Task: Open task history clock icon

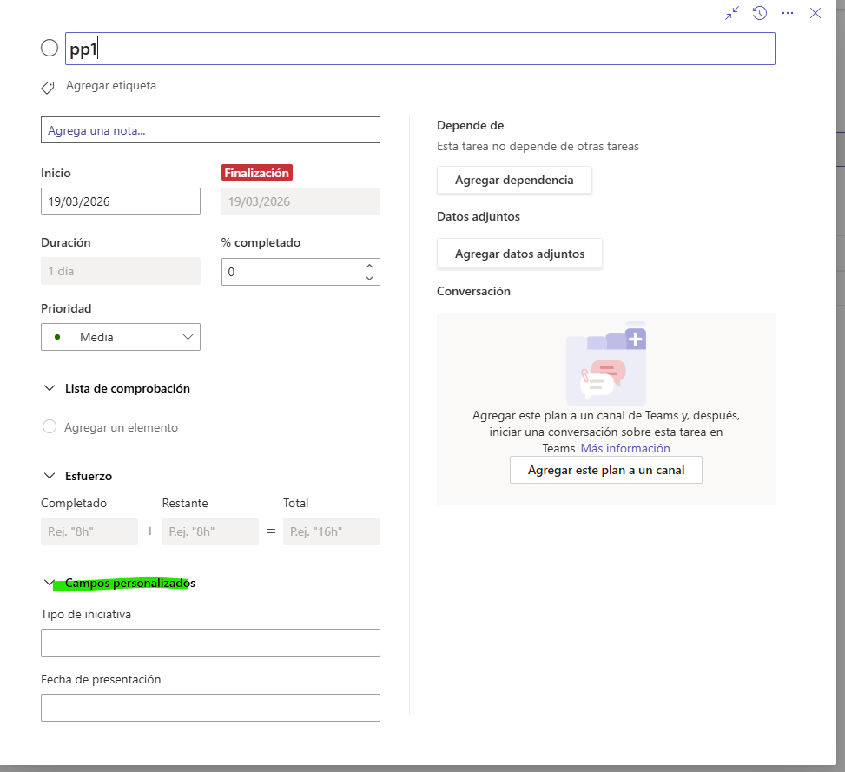Action: pyautogui.click(x=760, y=13)
